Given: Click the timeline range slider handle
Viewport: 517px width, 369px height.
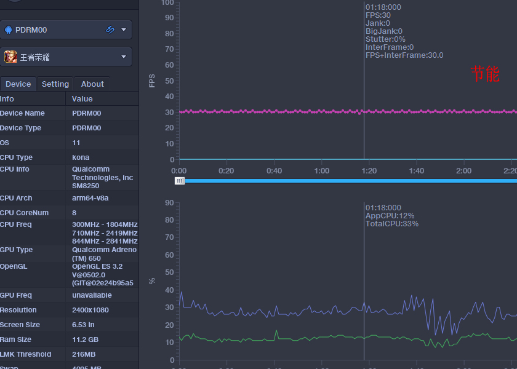Looking at the screenshot, I should pos(179,181).
